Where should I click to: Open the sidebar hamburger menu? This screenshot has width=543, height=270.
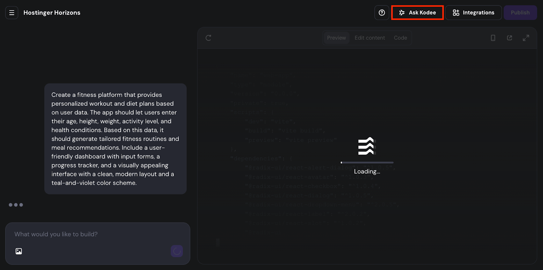point(12,12)
